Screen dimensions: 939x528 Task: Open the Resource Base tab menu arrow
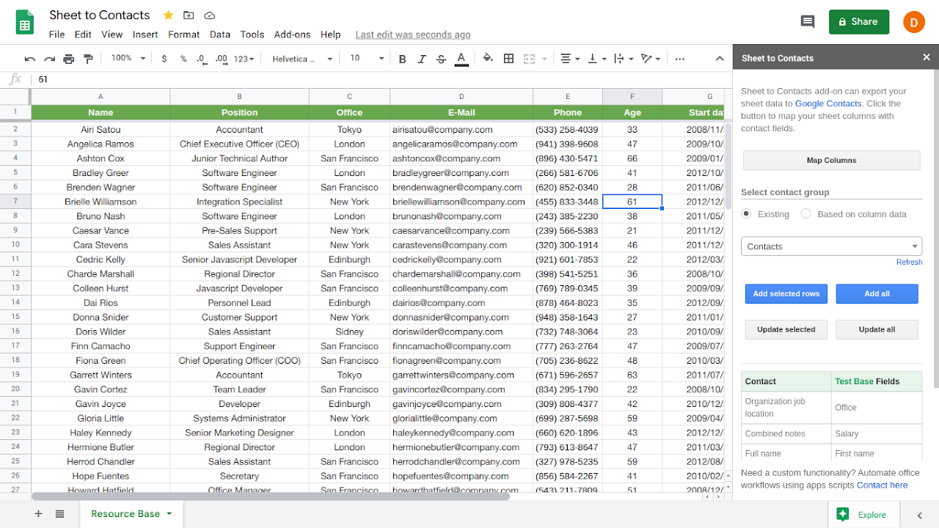(x=169, y=514)
